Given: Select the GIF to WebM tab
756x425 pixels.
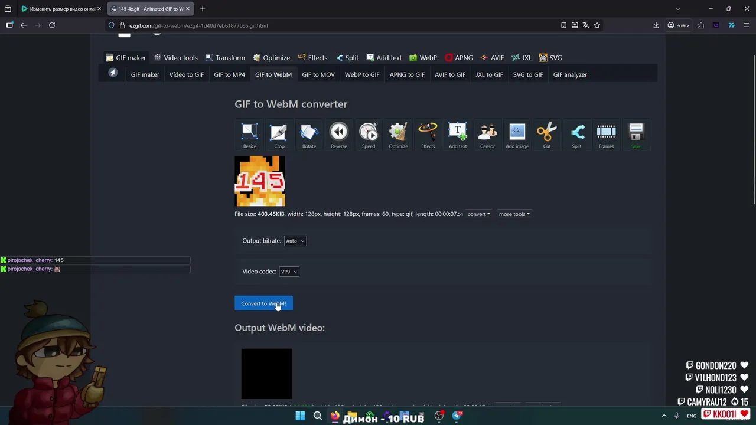Looking at the screenshot, I should [273, 74].
